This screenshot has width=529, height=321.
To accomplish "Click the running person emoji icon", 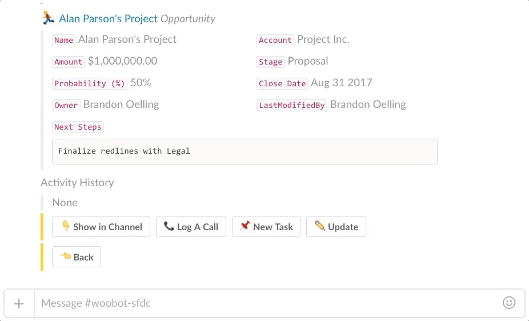I will [x=48, y=18].
